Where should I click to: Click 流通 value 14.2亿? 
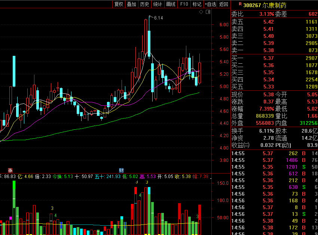tap(309, 138)
